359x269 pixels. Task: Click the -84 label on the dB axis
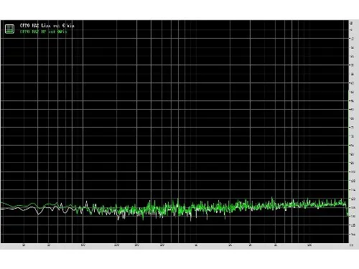click(x=352, y=146)
